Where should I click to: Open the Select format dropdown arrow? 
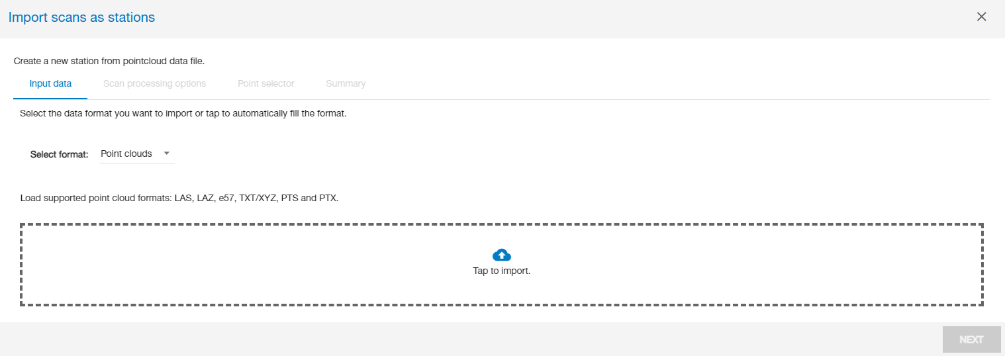click(x=167, y=153)
